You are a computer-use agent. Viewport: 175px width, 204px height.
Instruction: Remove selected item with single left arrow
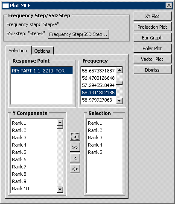75,158
